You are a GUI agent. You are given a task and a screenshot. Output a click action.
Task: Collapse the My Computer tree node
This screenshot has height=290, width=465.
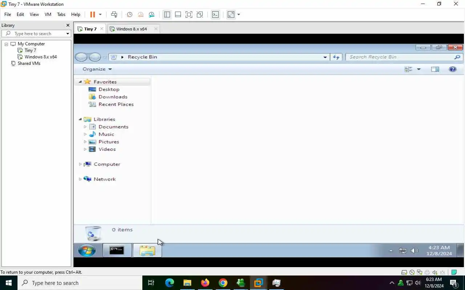(x=6, y=44)
